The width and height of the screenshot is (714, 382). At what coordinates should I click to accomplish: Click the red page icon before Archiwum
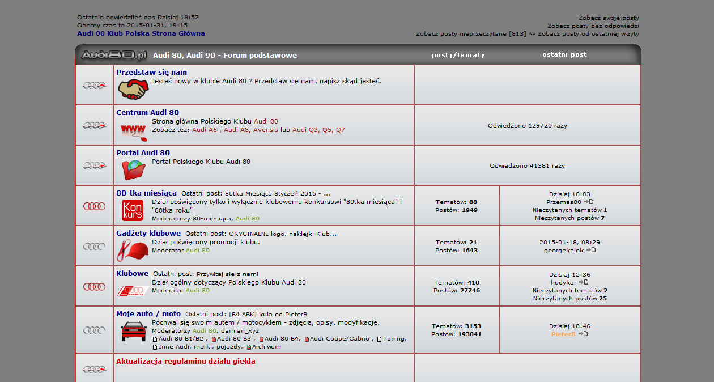(x=249, y=347)
